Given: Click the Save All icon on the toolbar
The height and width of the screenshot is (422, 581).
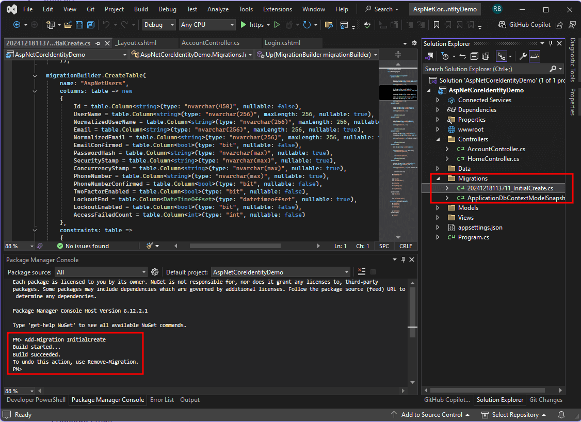Looking at the screenshot, I should click(x=90, y=24).
